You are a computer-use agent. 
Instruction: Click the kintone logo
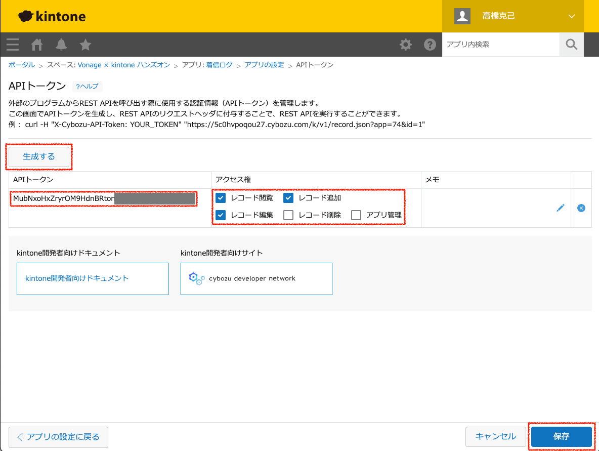pos(52,16)
